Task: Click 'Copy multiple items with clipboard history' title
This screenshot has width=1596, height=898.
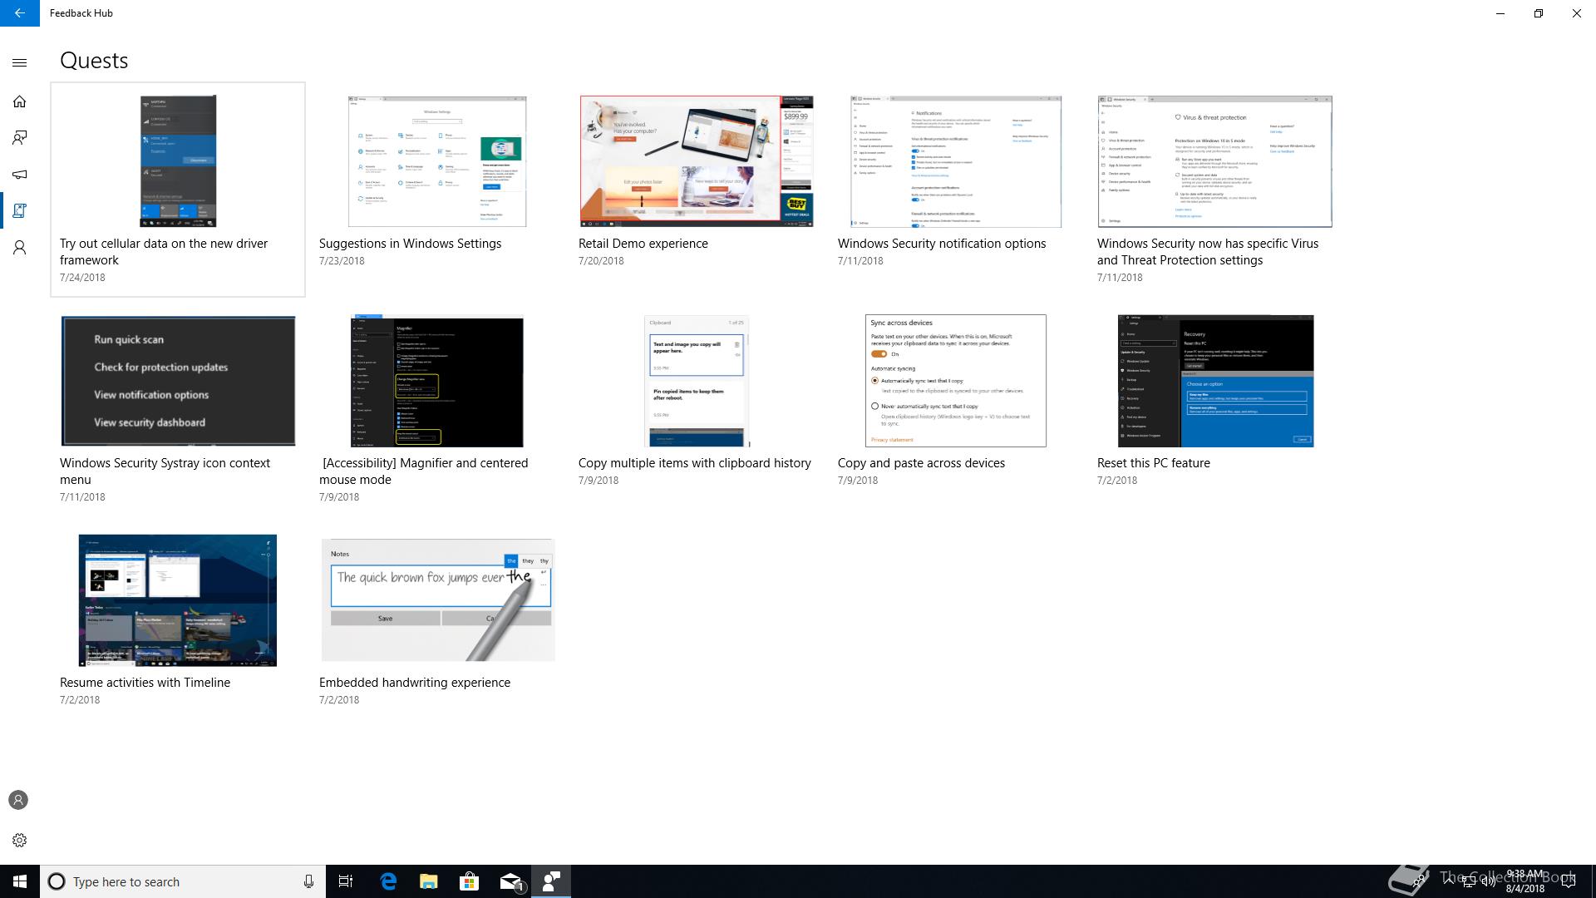Action: coord(695,463)
